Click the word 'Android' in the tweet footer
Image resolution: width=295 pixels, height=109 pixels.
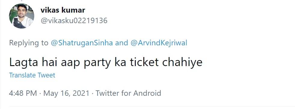point(147,93)
